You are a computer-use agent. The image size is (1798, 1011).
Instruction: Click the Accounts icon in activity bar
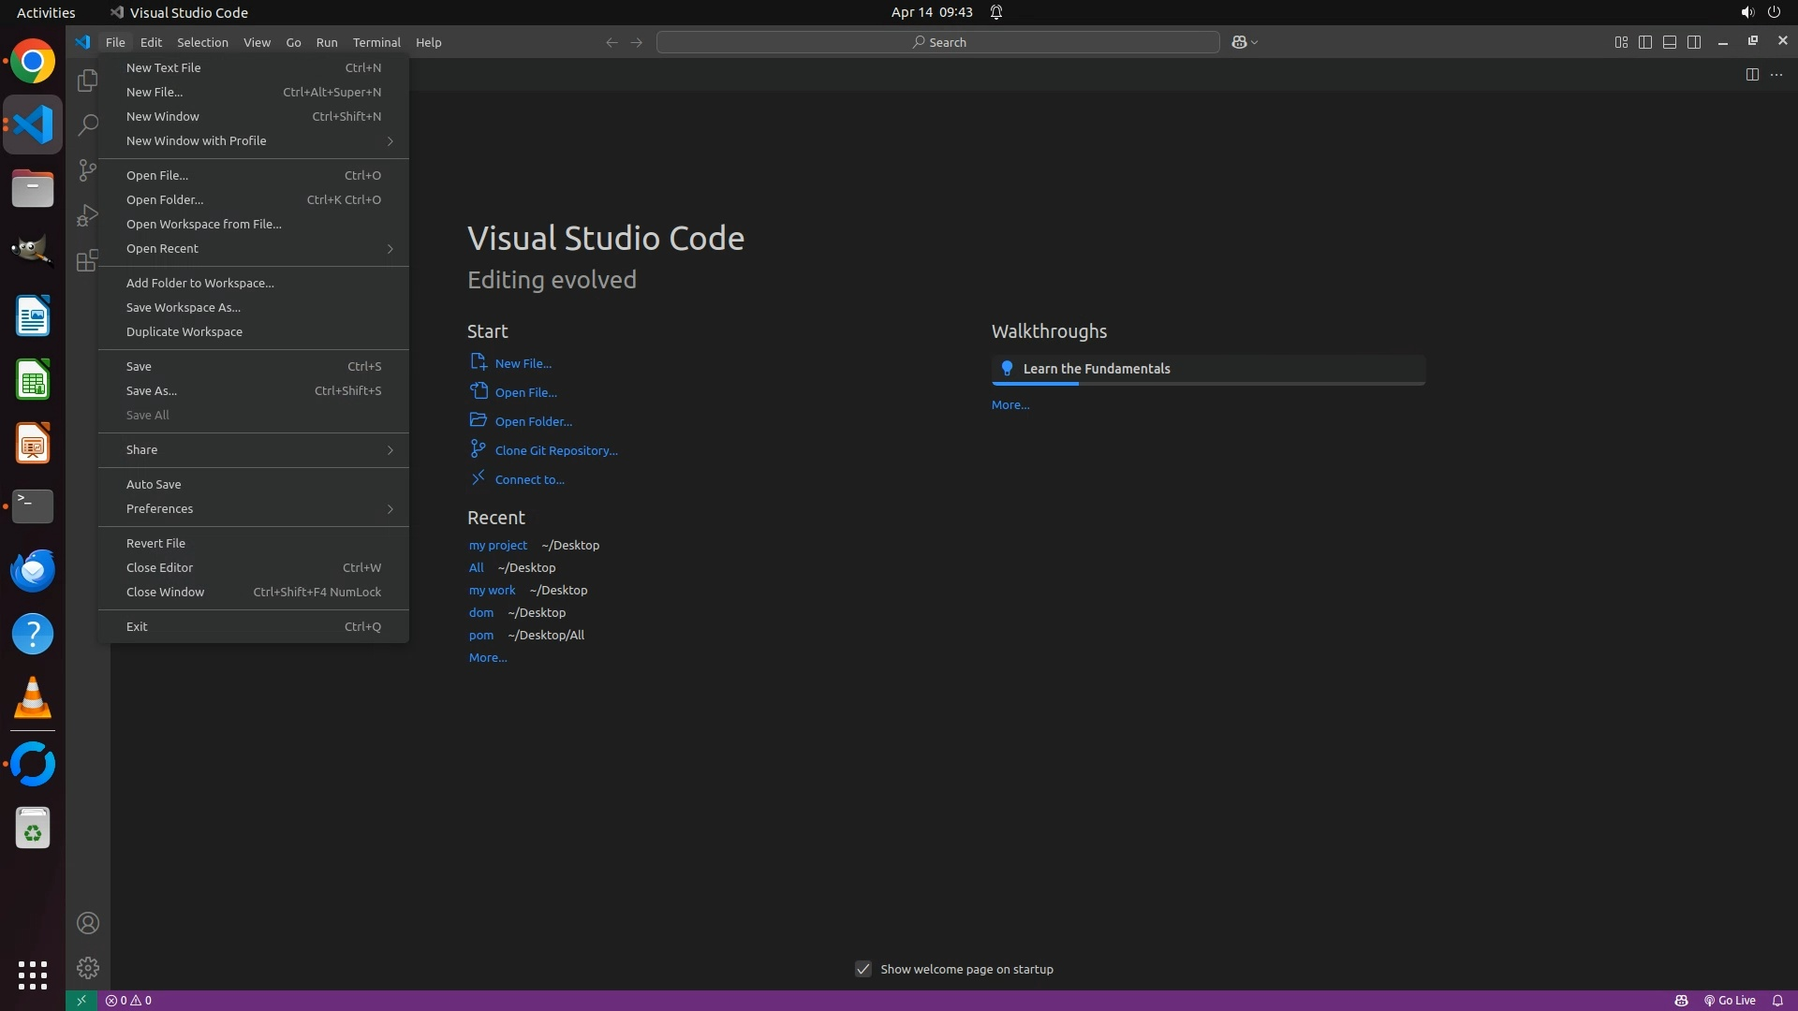click(87, 923)
